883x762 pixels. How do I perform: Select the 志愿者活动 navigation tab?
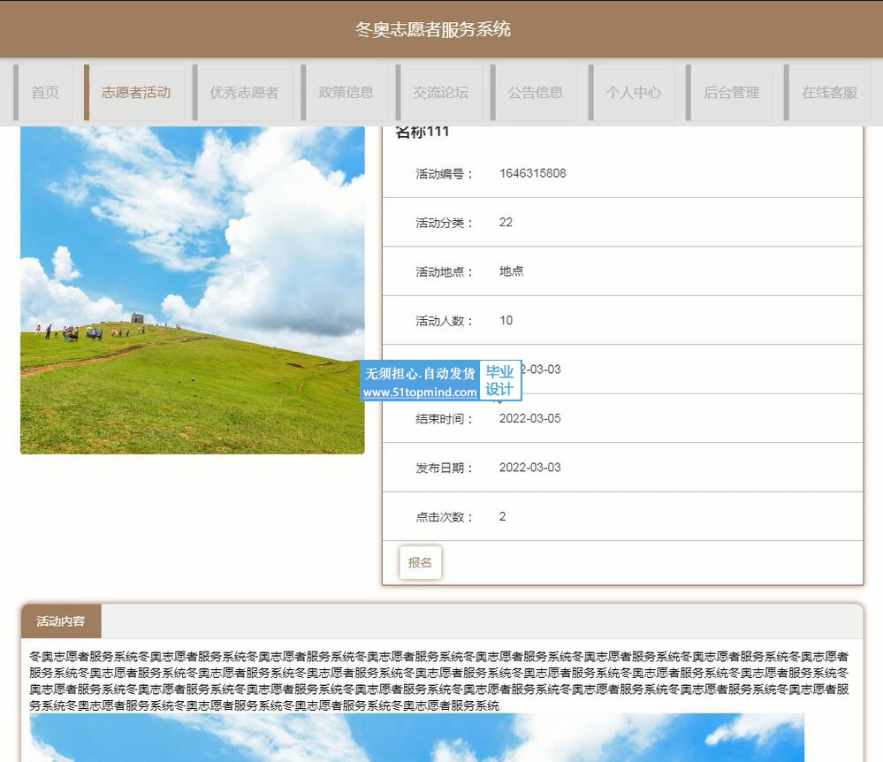click(136, 92)
